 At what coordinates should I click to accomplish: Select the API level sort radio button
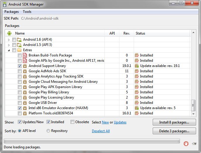pyautogui.click(x=20, y=131)
